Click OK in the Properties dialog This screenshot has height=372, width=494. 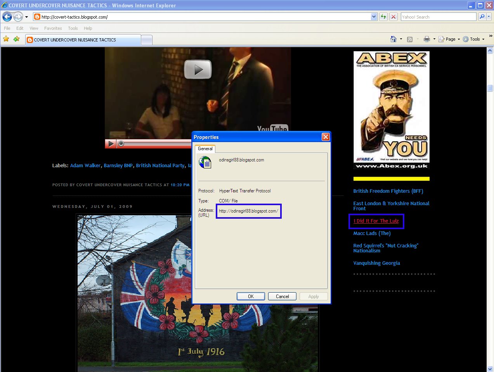(251, 297)
